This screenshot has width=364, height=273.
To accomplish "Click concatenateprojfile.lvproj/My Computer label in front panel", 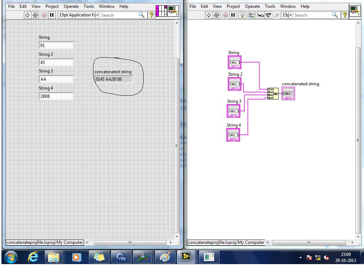I will point(45,242).
